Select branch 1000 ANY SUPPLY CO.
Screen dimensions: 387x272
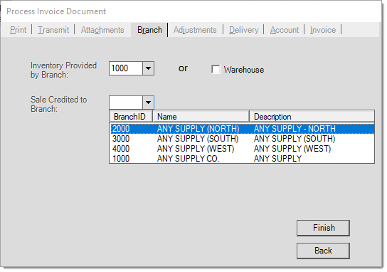coord(243,159)
